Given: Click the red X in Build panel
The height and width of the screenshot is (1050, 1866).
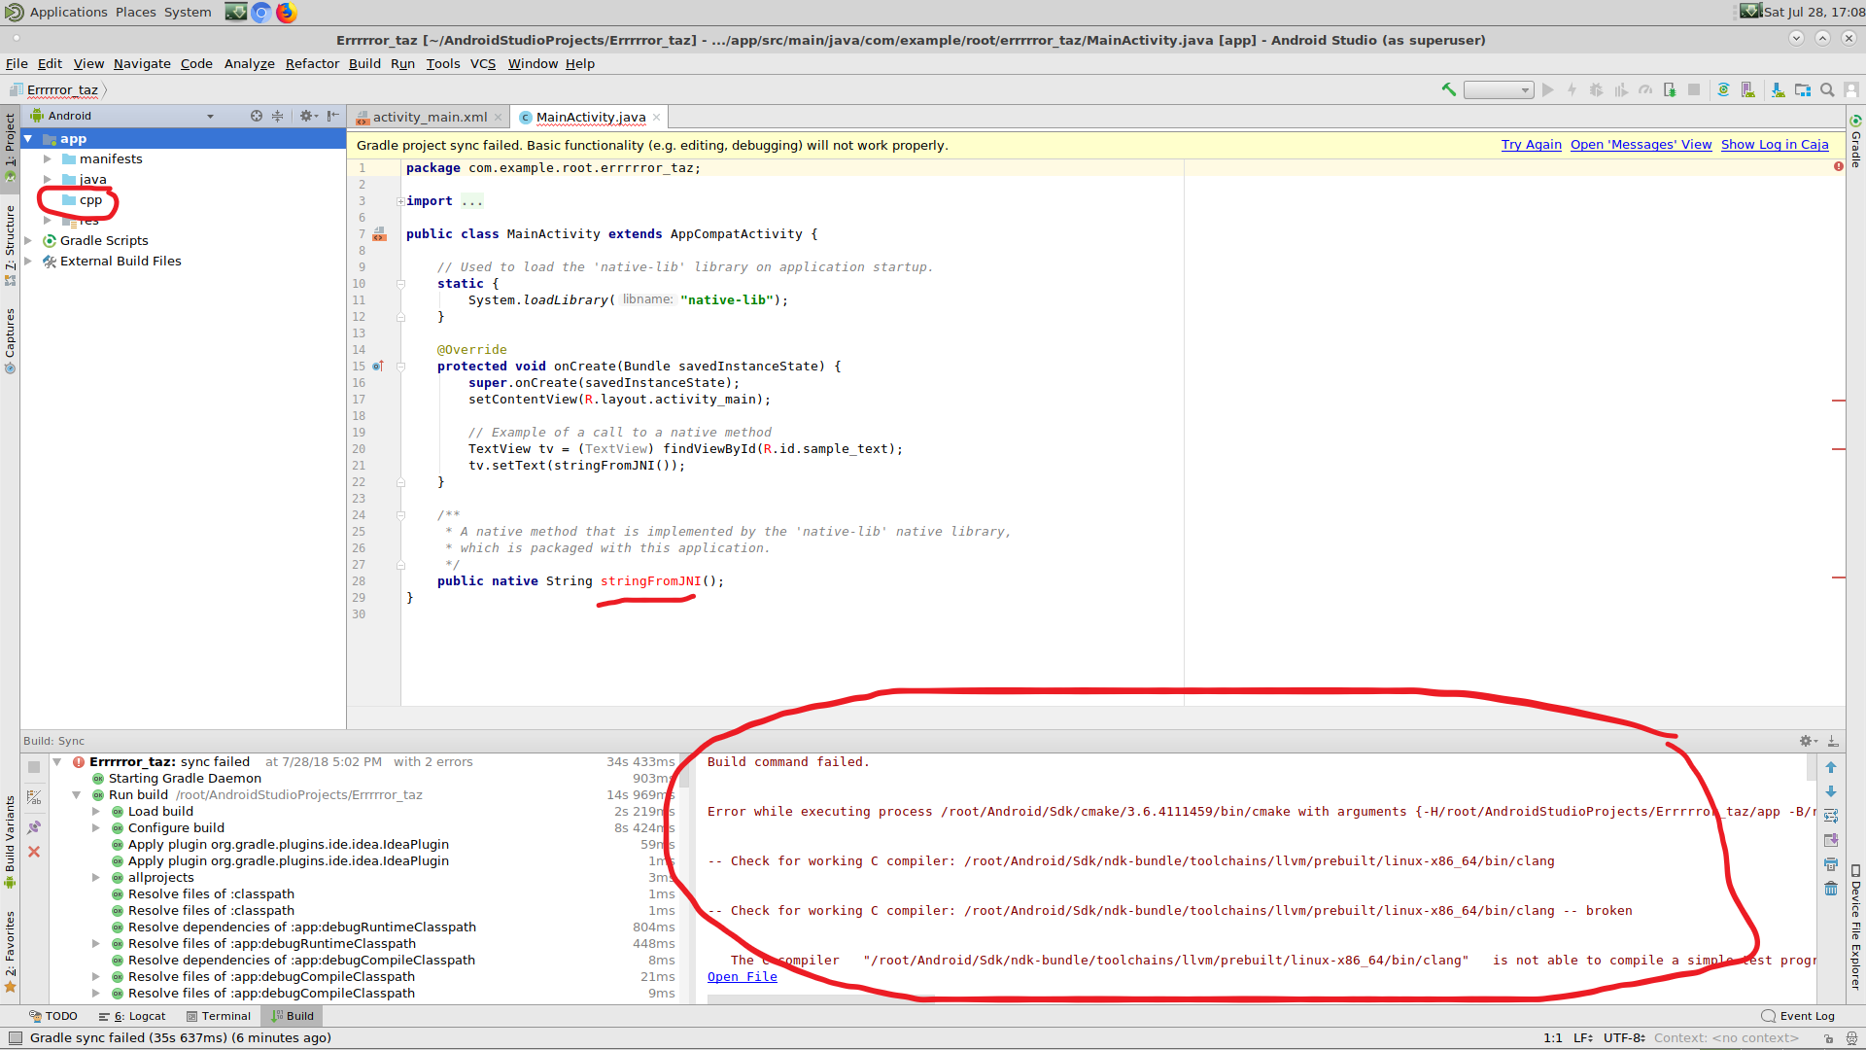Looking at the screenshot, I should (34, 852).
